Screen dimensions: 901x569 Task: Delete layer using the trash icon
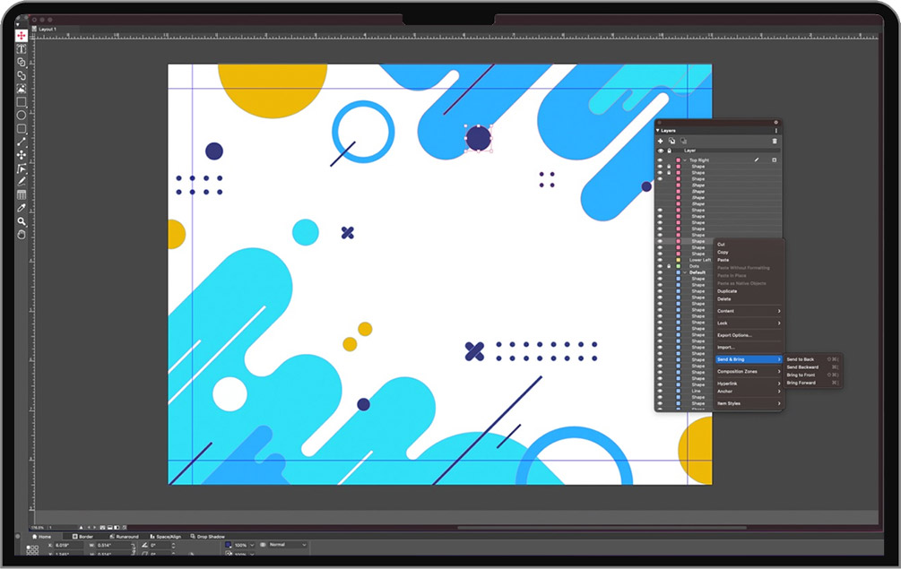(x=775, y=141)
